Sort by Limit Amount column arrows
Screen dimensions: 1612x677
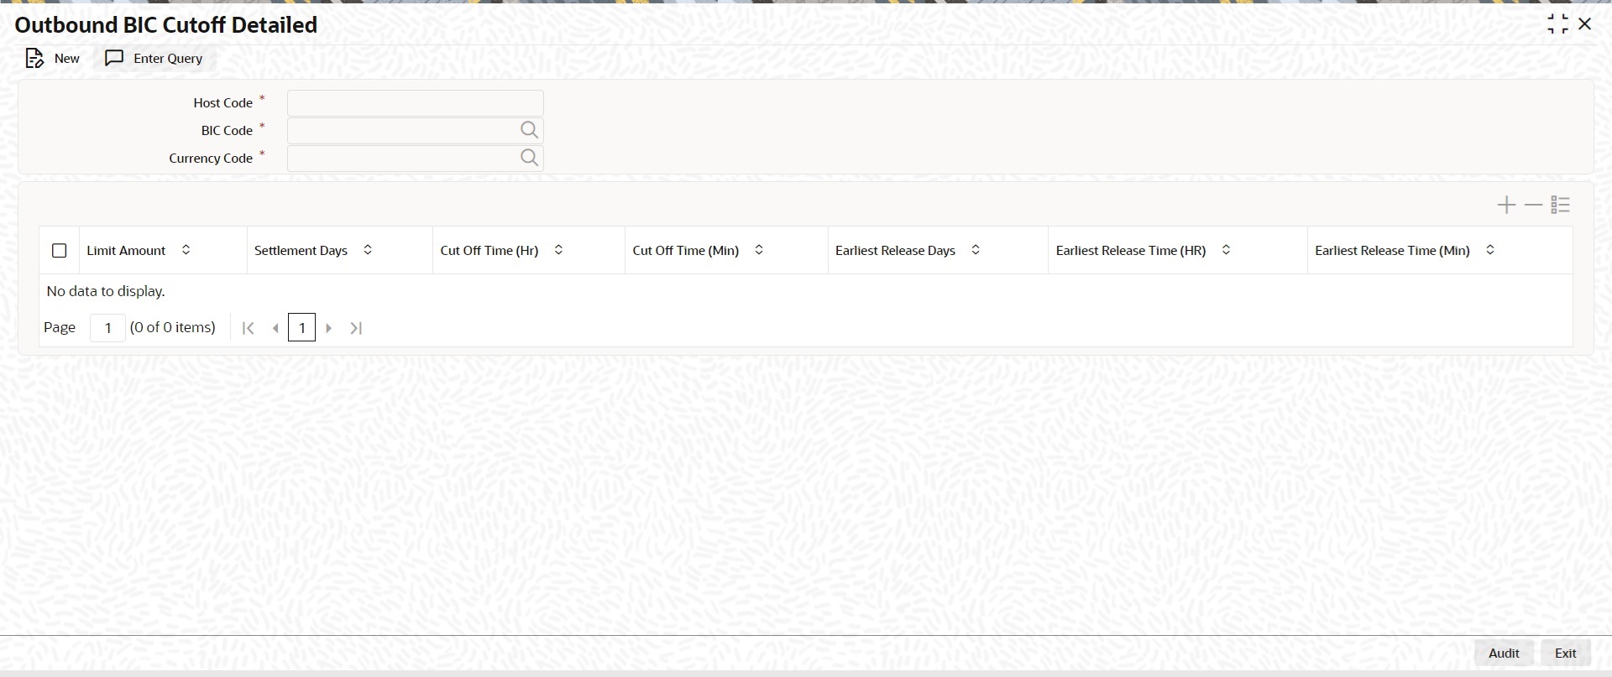click(x=186, y=250)
